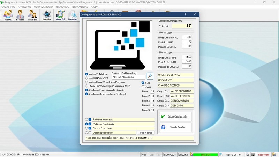Open the RELATÓRIOS menu

tap(62, 7)
